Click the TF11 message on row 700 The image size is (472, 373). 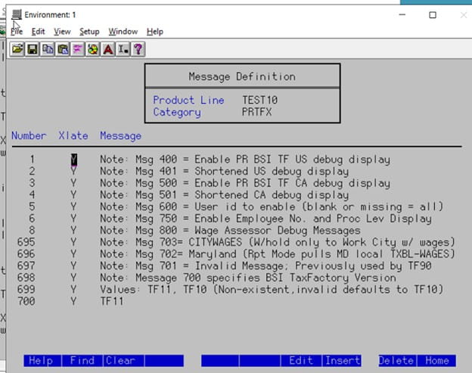click(x=111, y=301)
